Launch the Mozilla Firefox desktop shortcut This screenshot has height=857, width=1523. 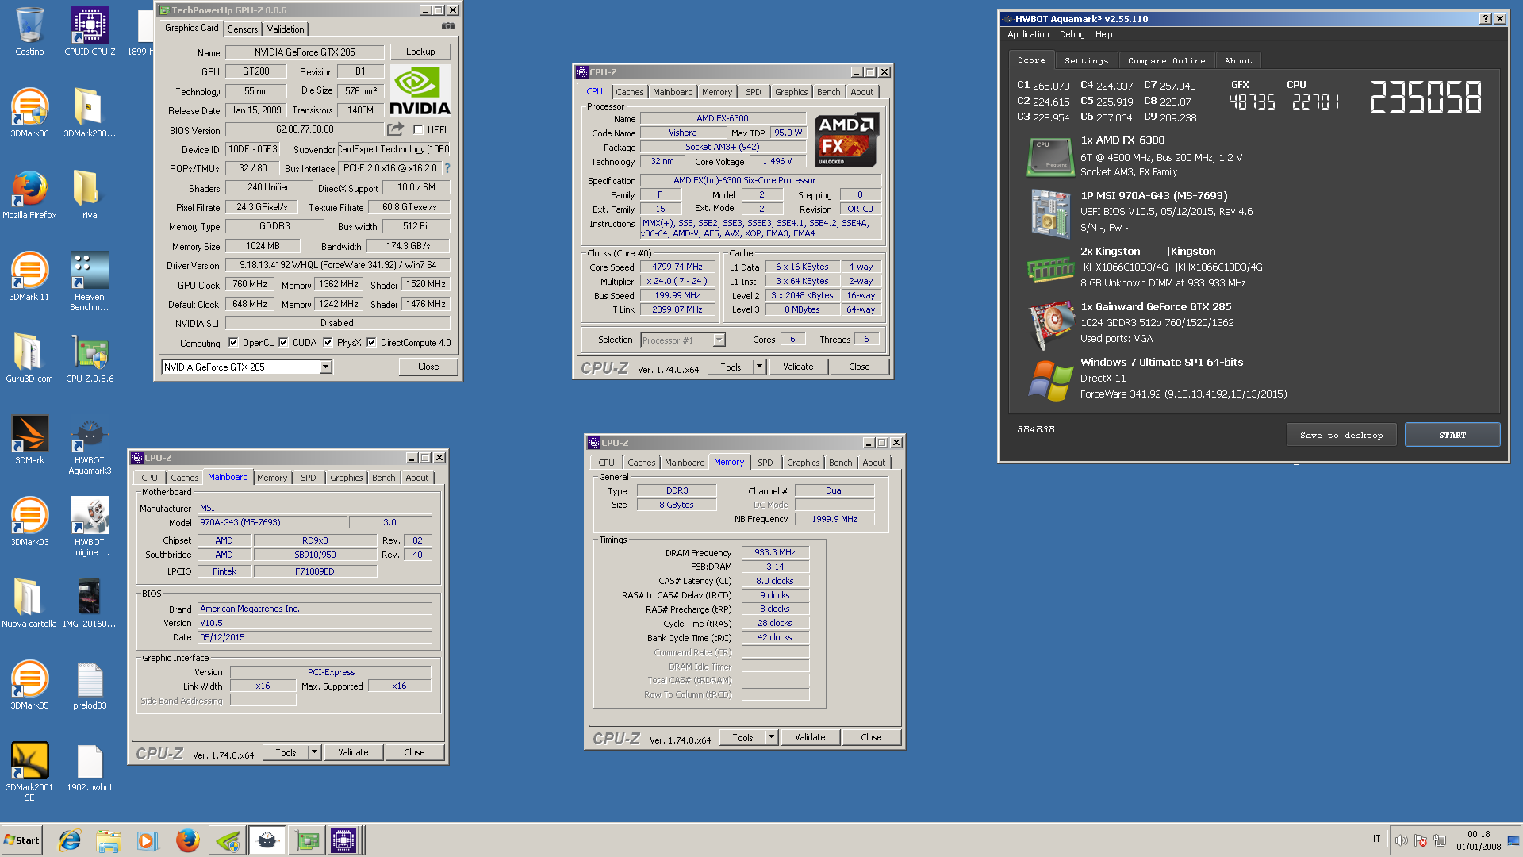click(29, 195)
